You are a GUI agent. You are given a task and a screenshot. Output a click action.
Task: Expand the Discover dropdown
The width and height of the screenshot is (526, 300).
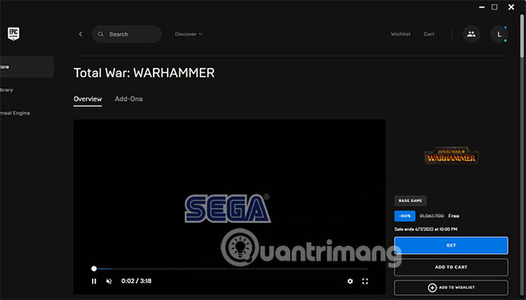tap(188, 34)
